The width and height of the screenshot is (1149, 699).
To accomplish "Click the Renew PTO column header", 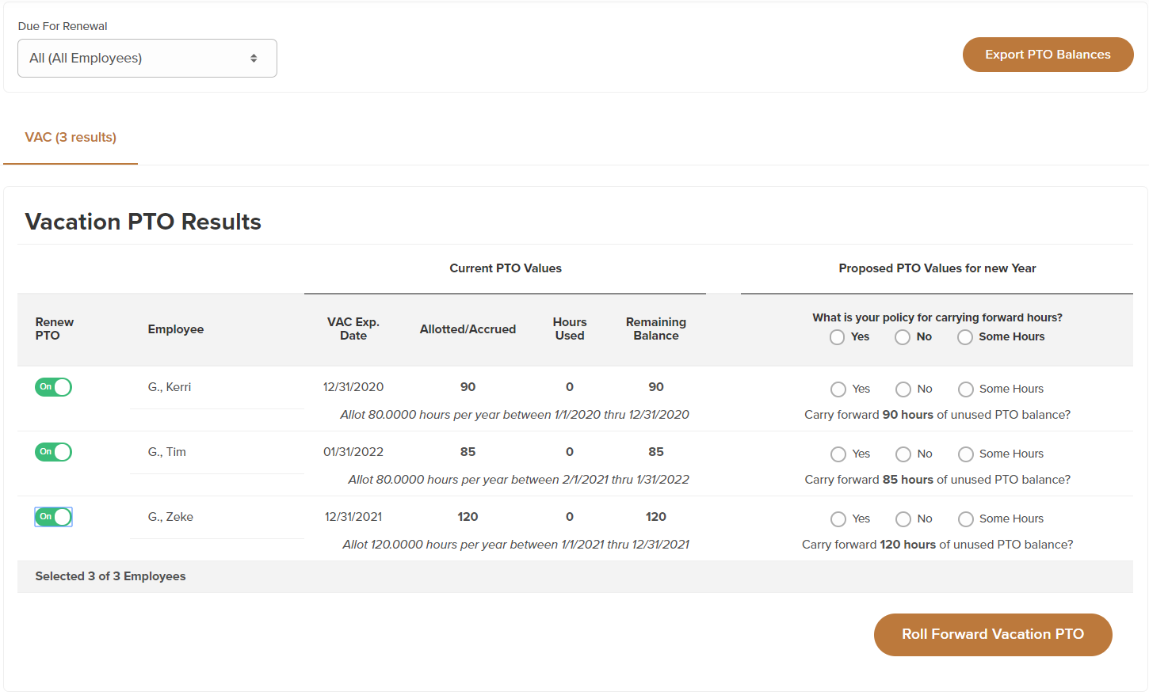I will 55,329.
